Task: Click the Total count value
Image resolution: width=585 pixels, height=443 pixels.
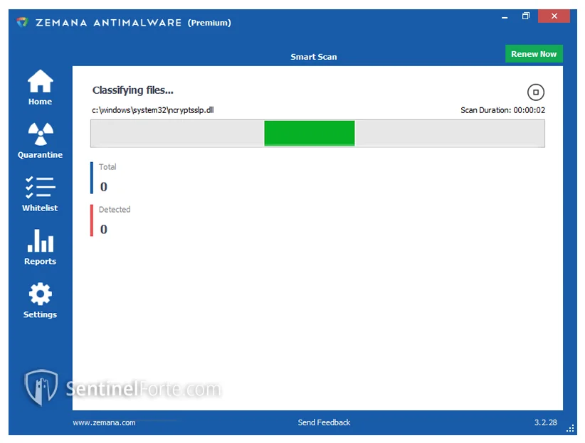Action: pyautogui.click(x=104, y=187)
